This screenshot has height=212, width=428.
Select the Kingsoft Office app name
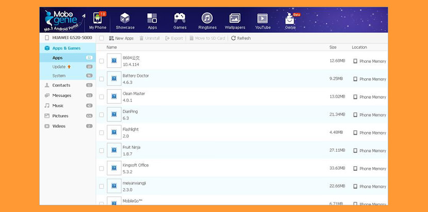[x=136, y=165]
